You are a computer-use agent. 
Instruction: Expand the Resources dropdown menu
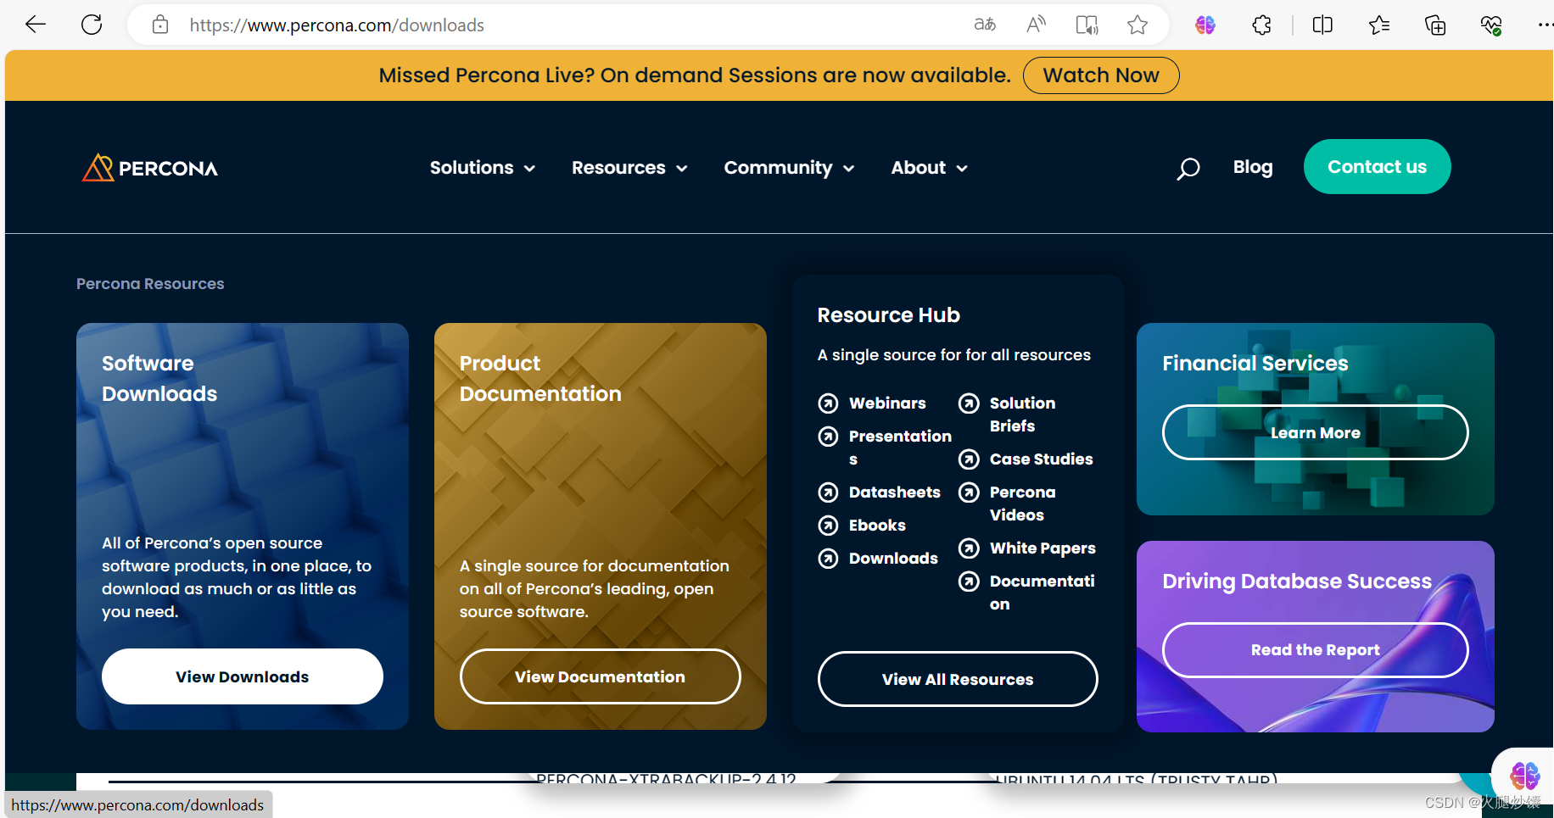click(629, 168)
